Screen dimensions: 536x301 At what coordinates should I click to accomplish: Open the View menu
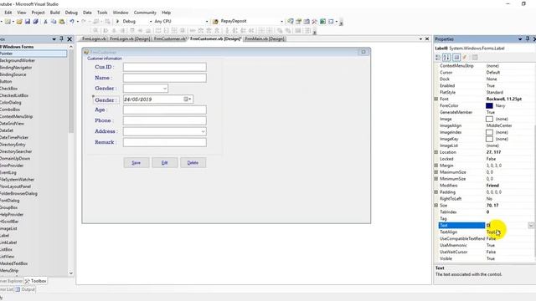(22, 13)
